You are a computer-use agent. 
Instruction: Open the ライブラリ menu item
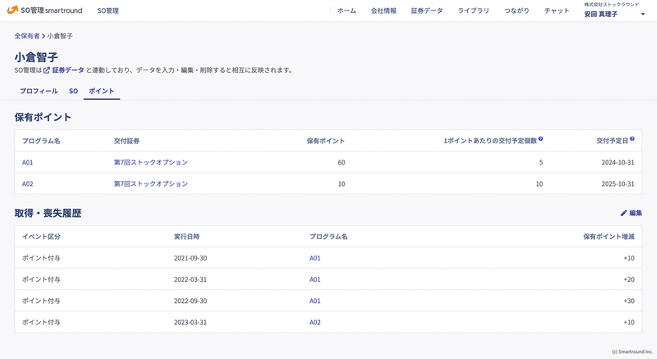coord(473,10)
